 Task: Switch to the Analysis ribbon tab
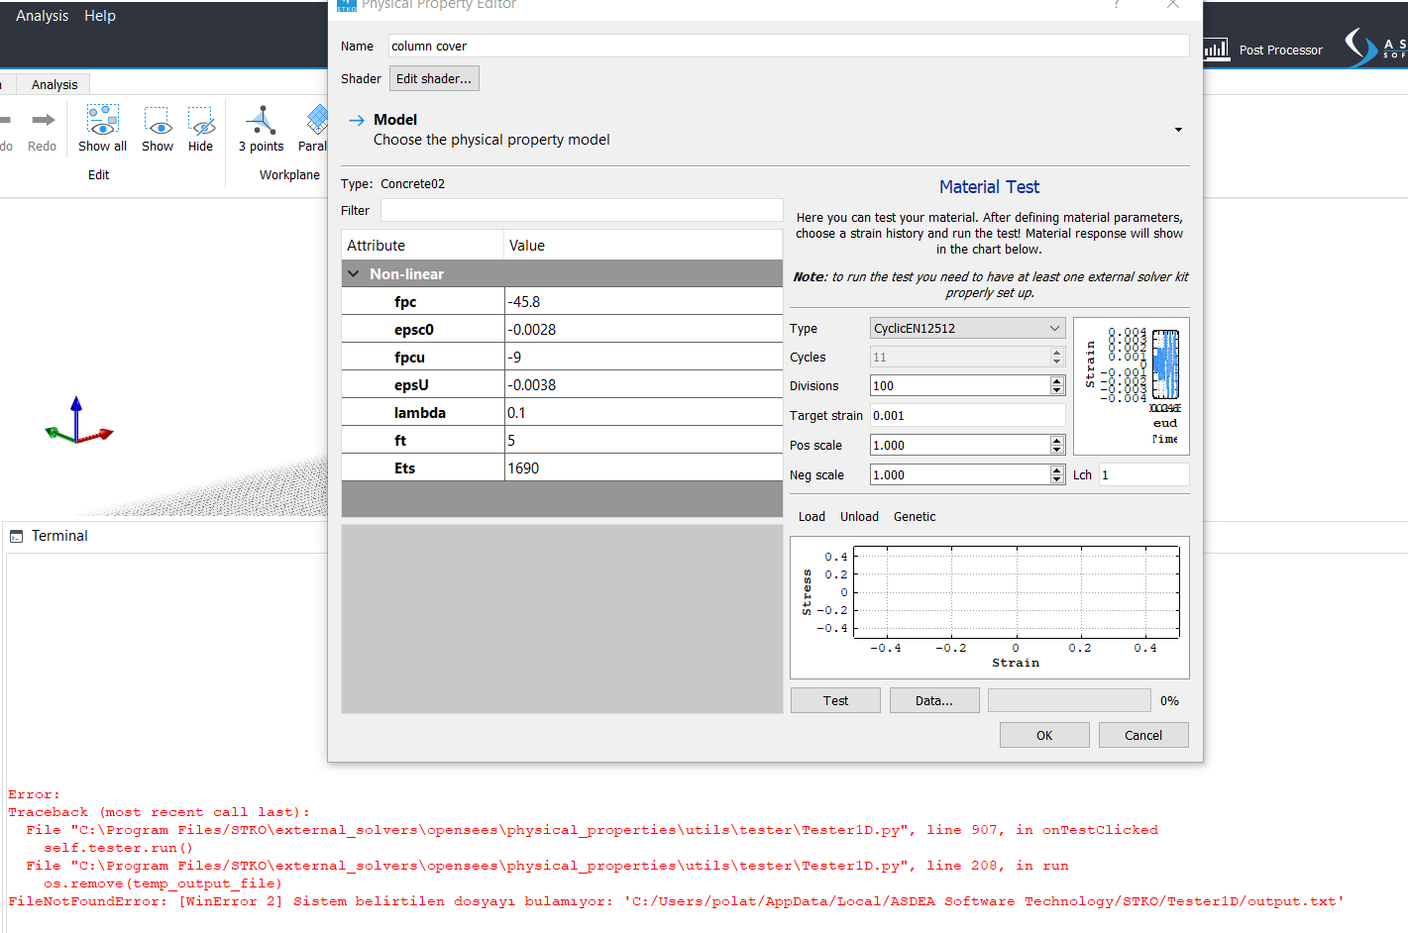click(x=54, y=85)
